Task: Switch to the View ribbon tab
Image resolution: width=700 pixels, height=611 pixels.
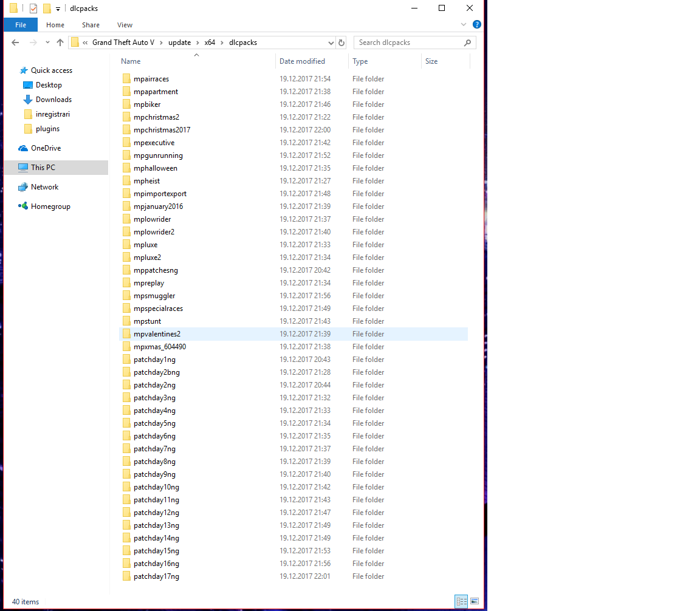Action: (125, 25)
